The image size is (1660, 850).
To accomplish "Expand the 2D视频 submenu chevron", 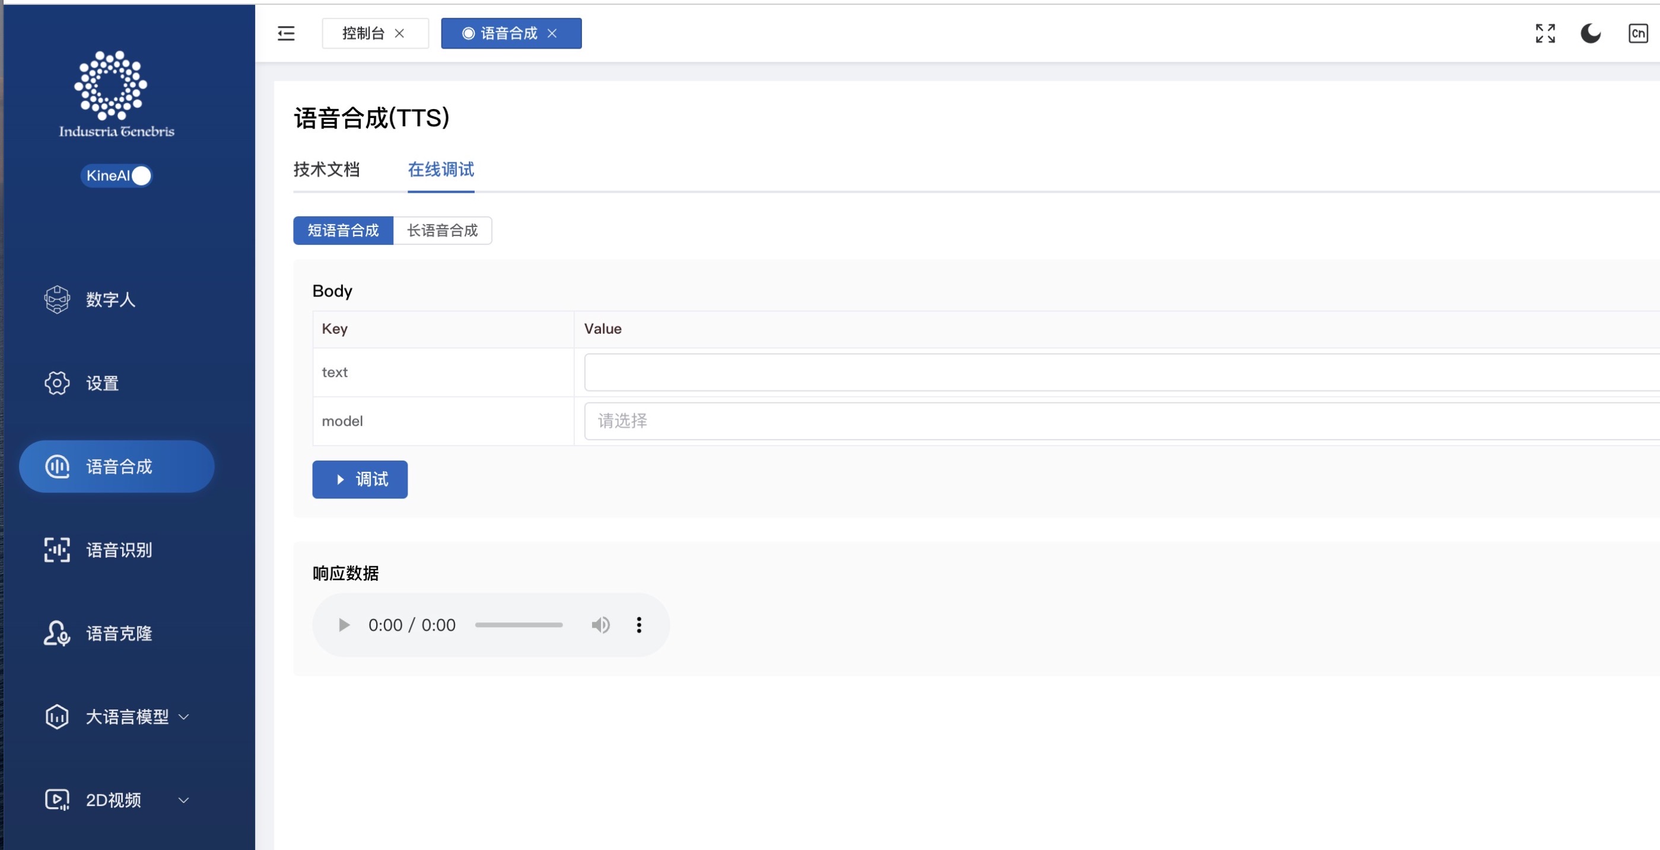I will 184,800.
